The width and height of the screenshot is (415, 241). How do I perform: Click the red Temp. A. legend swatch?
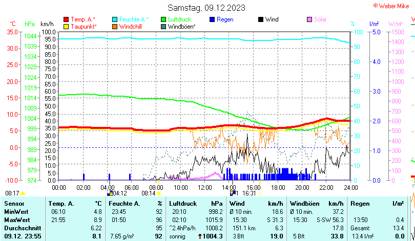tap(66, 19)
